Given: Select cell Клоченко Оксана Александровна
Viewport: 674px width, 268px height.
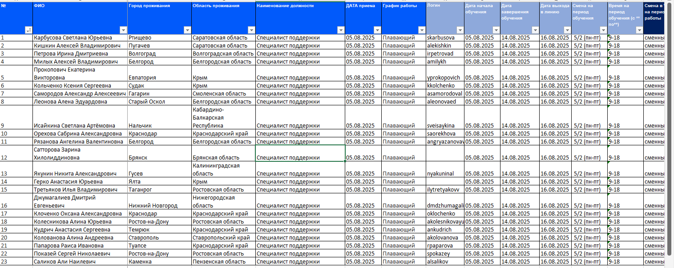Looking at the screenshot, I should point(80,214).
